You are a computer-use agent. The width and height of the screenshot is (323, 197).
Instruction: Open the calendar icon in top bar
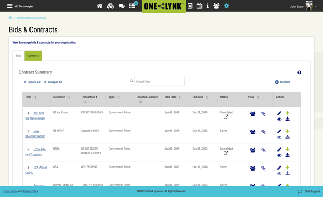199,6
